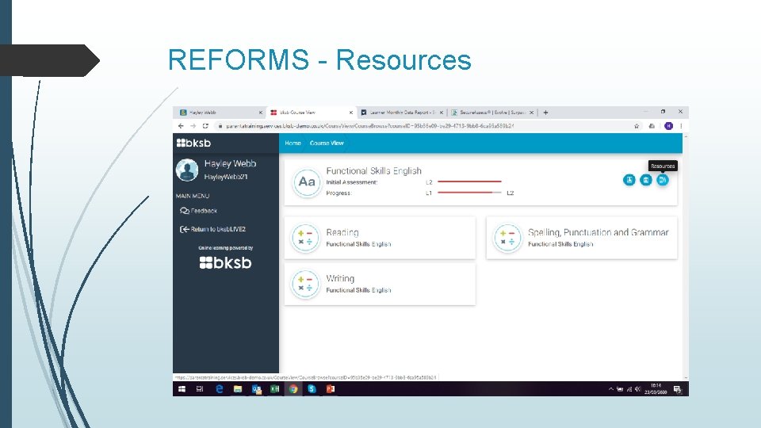Show hidden system tray icons
The width and height of the screenshot is (761, 428).
[610, 388]
